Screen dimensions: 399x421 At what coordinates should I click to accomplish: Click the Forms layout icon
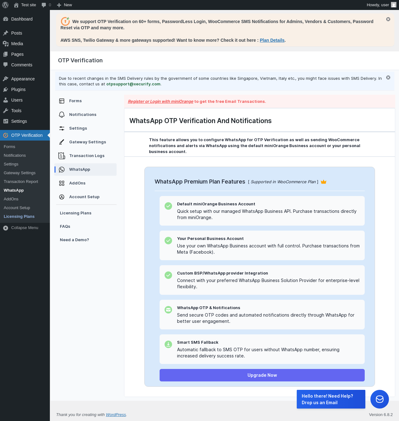click(x=62, y=101)
